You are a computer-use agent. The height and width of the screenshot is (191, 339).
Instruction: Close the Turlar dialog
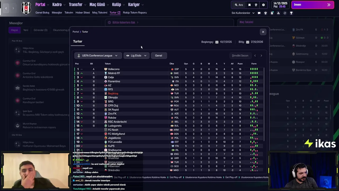coord(263,32)
